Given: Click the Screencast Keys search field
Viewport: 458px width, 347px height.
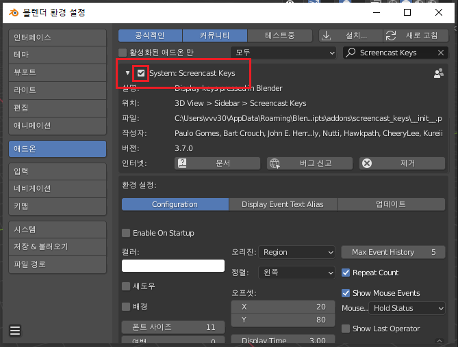Looking at the screenshot, I should coord(396,53).
